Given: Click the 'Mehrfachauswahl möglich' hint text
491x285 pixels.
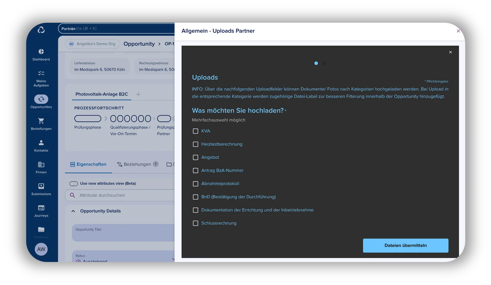Looking at the screenshot, I should pyautogui.click(x=219, y=120).
